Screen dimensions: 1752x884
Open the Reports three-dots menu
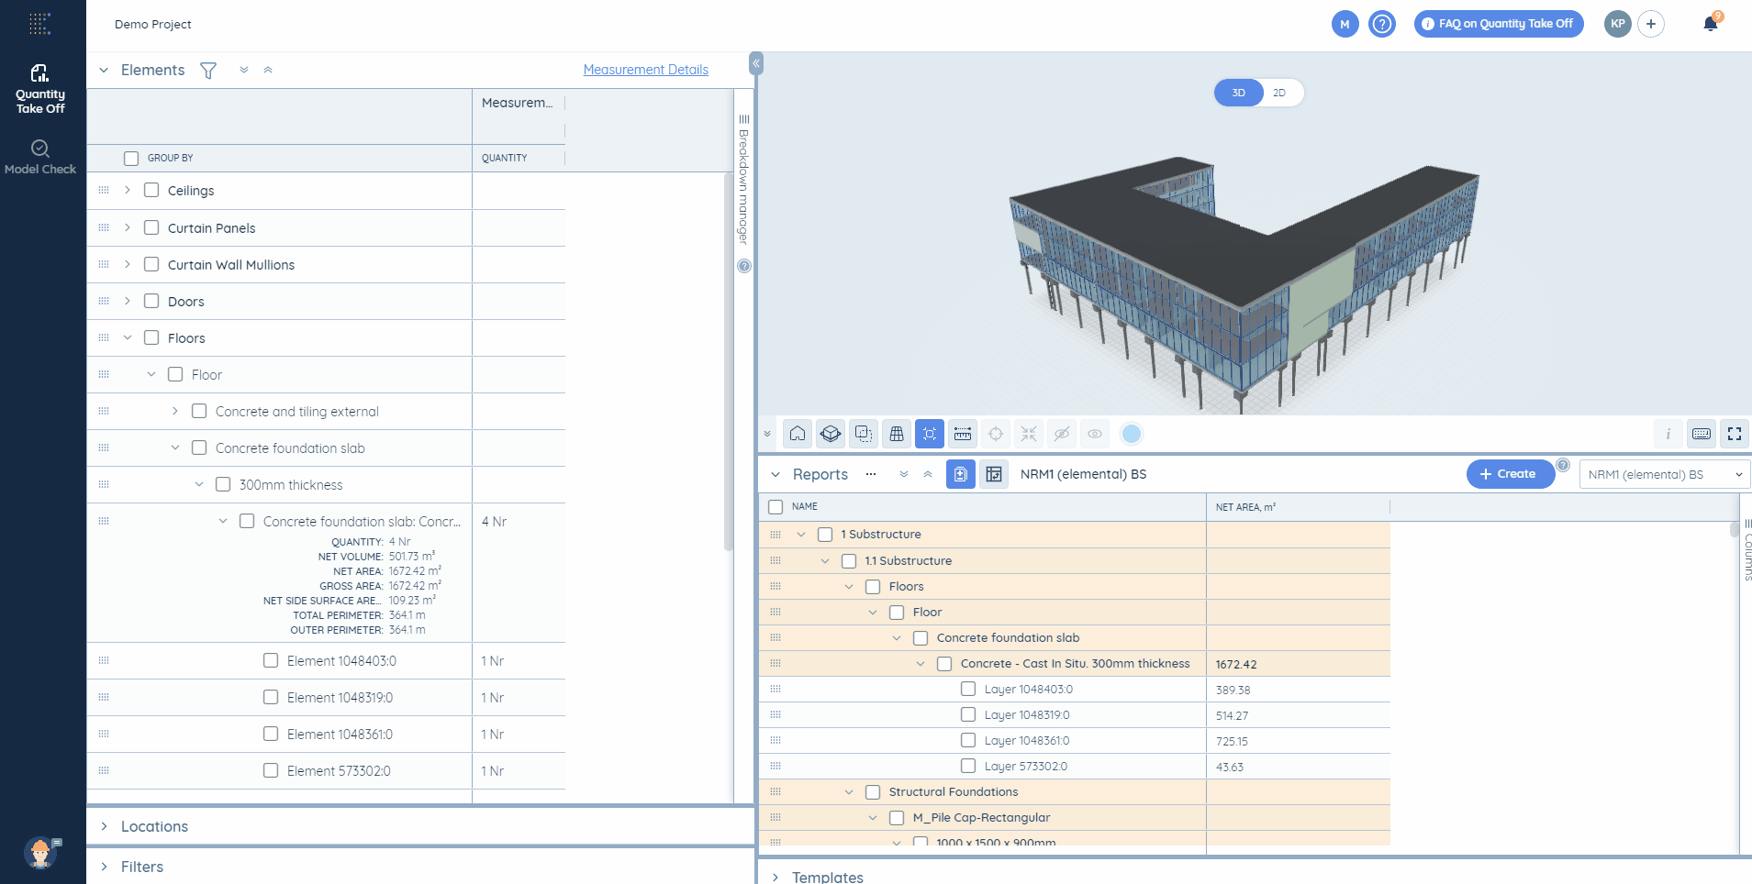[871, 474]
